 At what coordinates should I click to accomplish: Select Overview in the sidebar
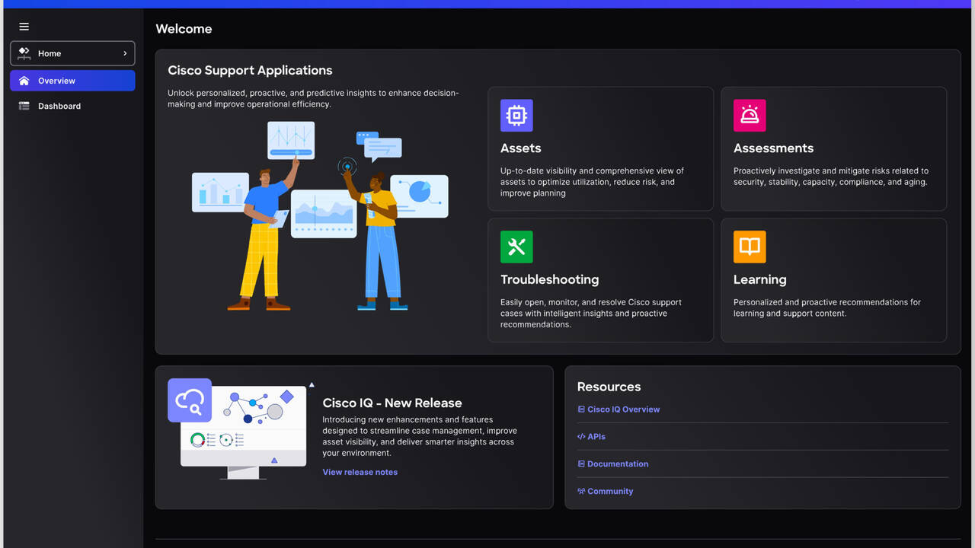pyautogui.click(x=72, y=81)
